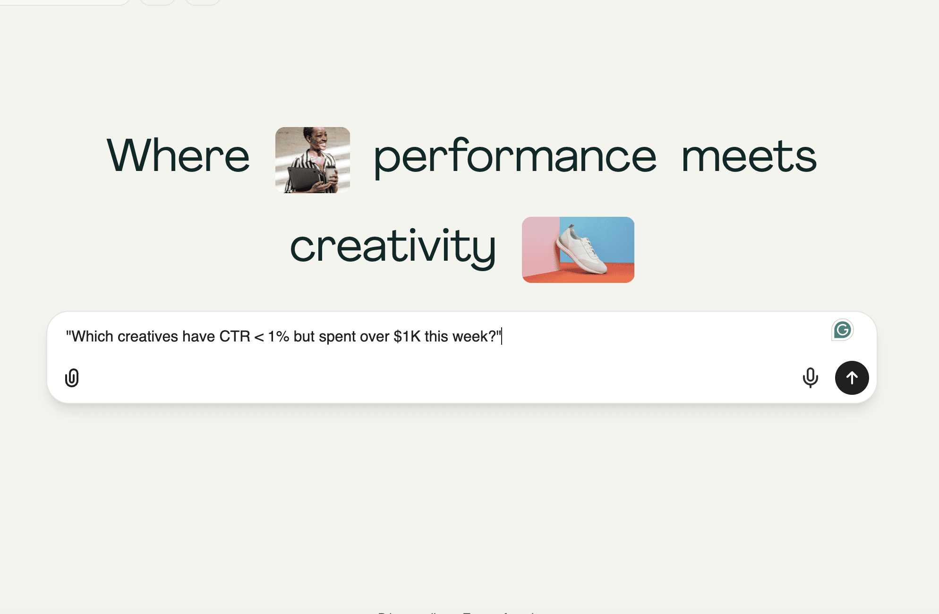Click the wide pill cut off at top-left
Viewport: 939px width, 614px height.
pos(65,2)
